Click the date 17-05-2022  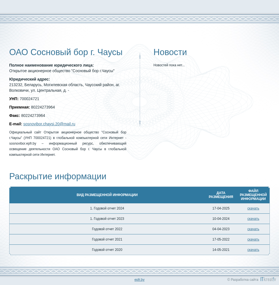tap(221, 239)
